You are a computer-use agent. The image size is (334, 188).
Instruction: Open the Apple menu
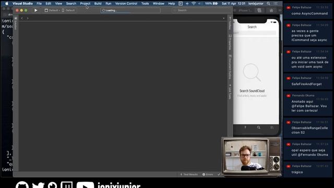pos(7,4)
